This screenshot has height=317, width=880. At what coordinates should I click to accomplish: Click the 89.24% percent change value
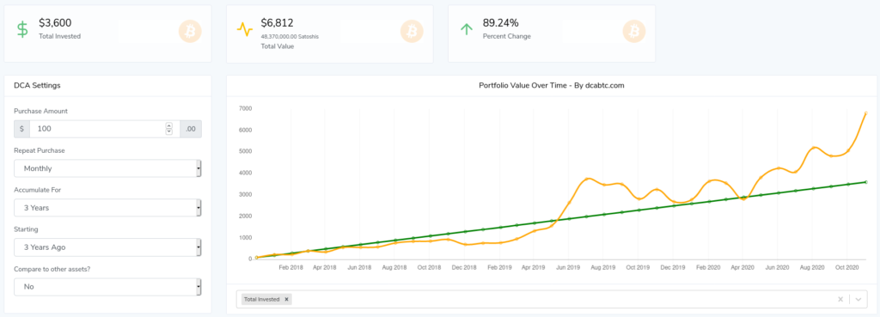[501, 23]
